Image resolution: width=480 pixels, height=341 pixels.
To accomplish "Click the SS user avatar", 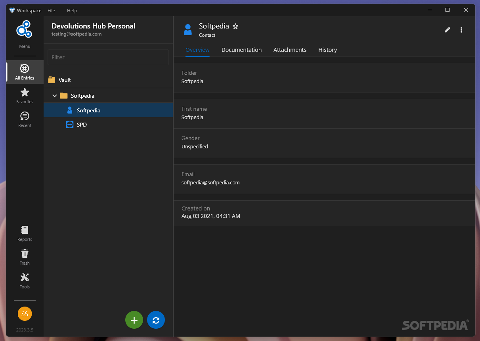I will 25,314.
